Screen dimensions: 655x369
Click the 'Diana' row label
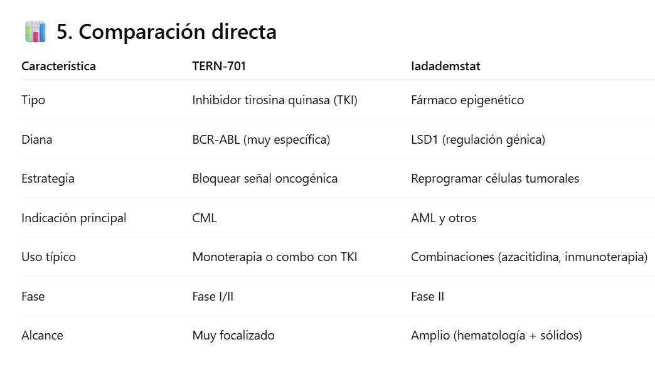tap(37, 139)
